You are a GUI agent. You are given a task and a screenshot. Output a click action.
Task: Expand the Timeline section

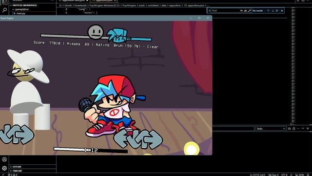coord(33,171)
